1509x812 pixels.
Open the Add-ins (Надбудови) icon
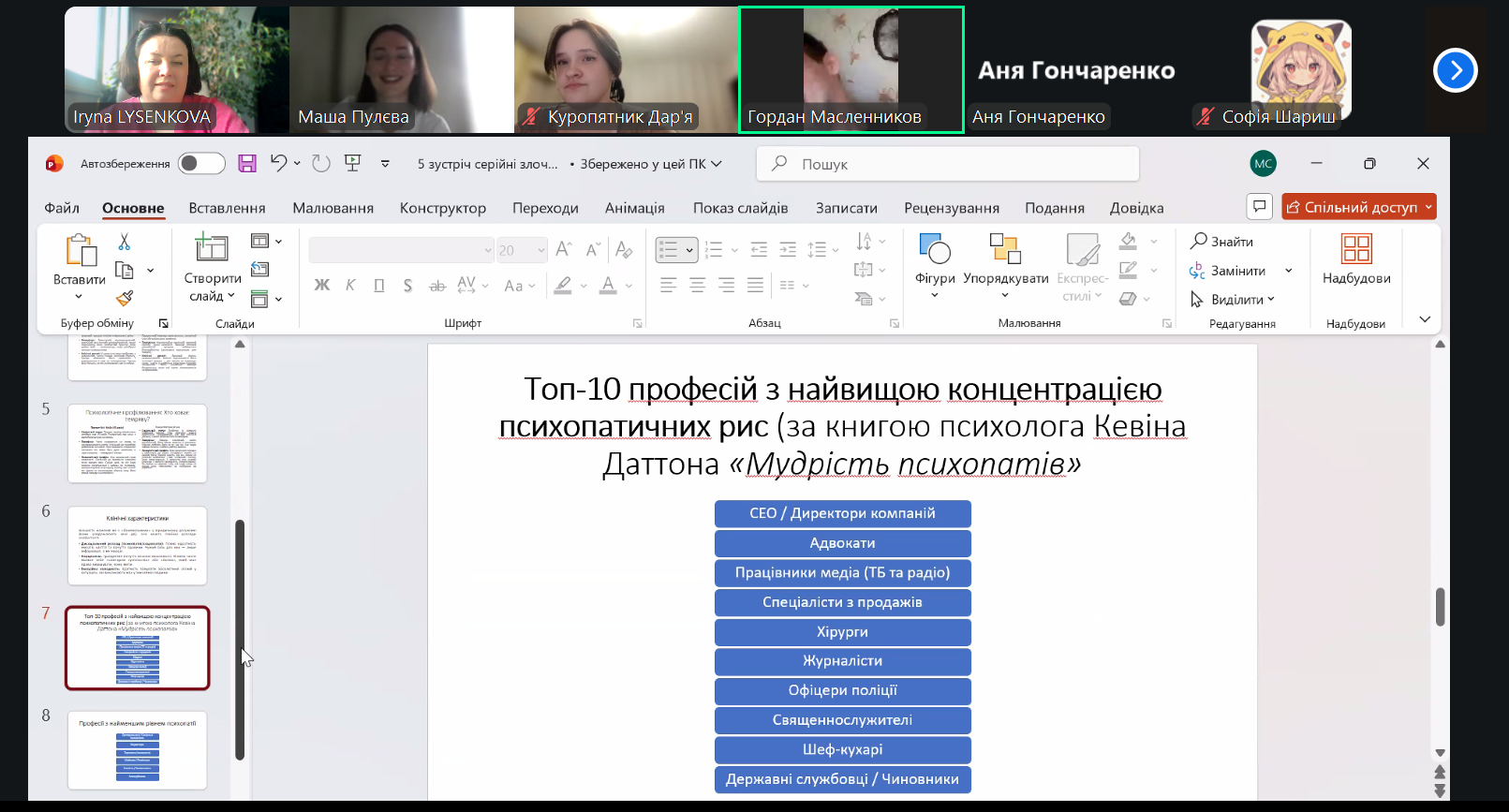pos(1355,259)
